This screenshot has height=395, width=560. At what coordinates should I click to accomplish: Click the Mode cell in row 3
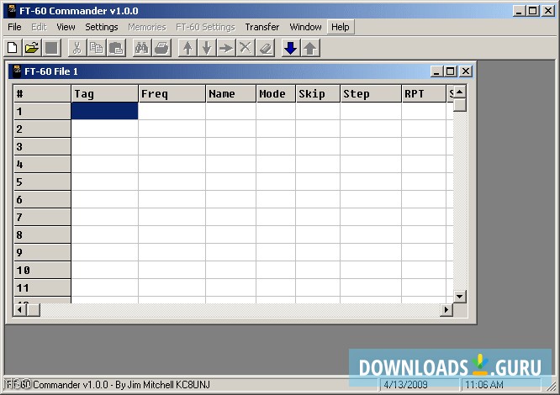click(x=276, y=146)
